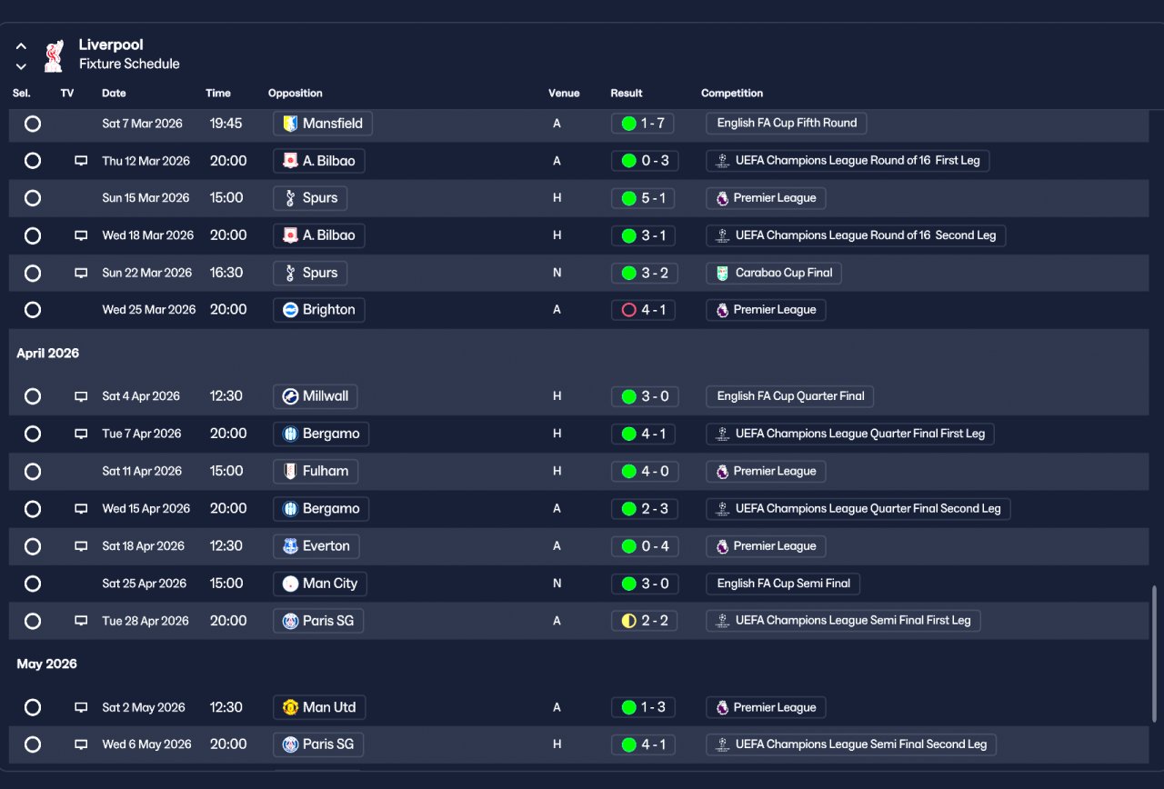Image resolution: width=1164 pixels, height=789 pixels.
Task: Open the English FA Cup Semi Final competition
Action: [783, 584]
